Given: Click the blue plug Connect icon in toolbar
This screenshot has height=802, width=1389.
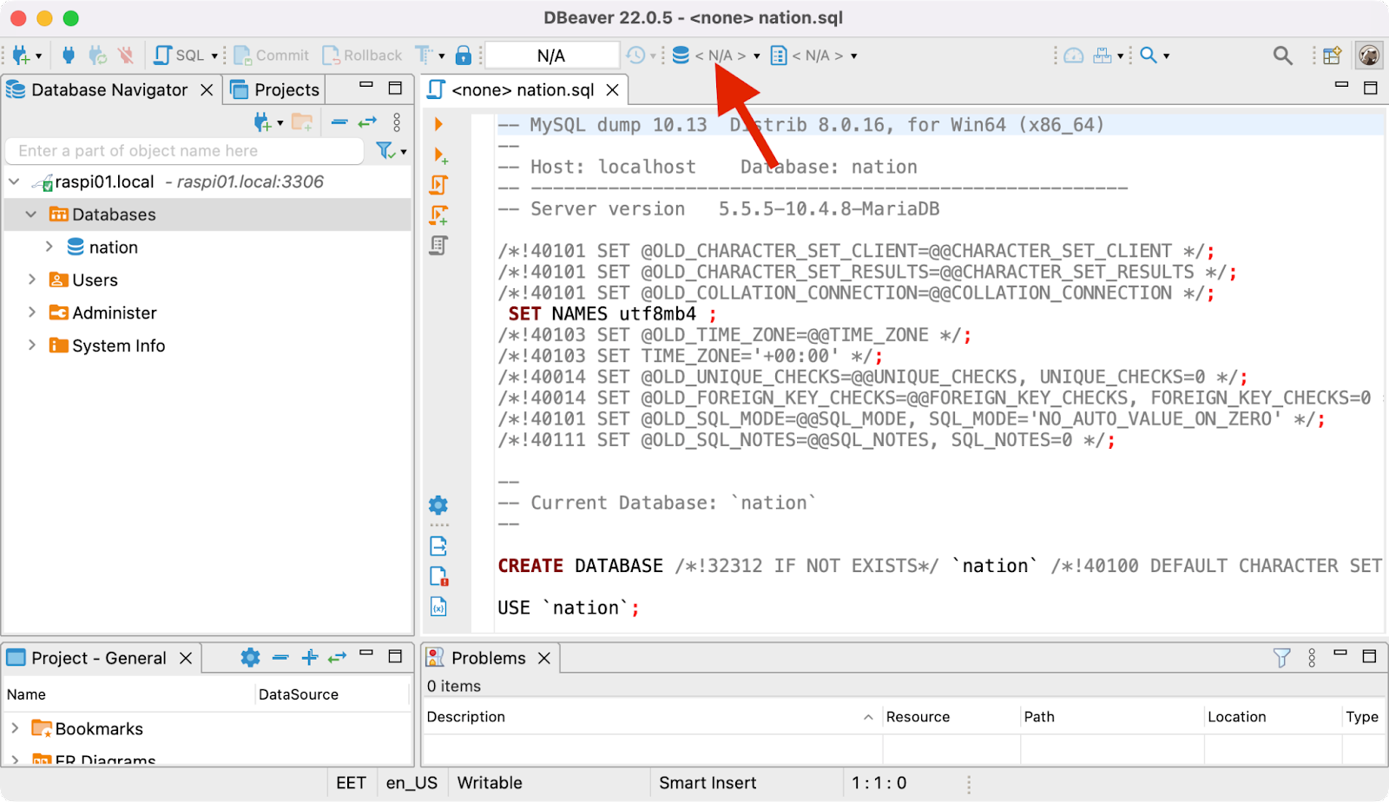Looking at the screenshot, I should click(x=69, y=56).
